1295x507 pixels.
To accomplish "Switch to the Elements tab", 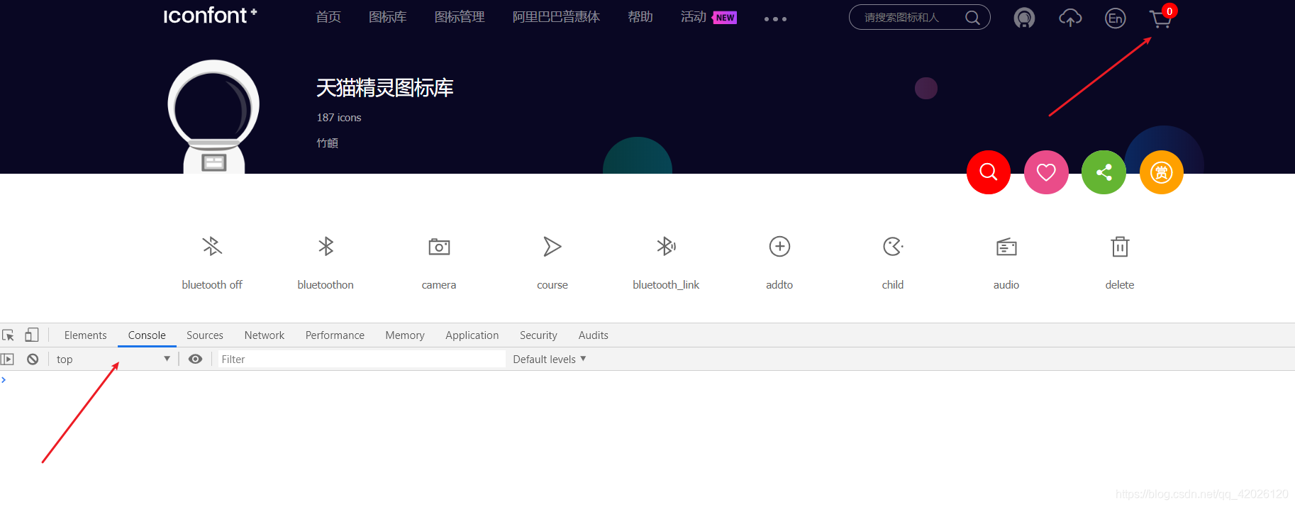I will coord(85,335).
